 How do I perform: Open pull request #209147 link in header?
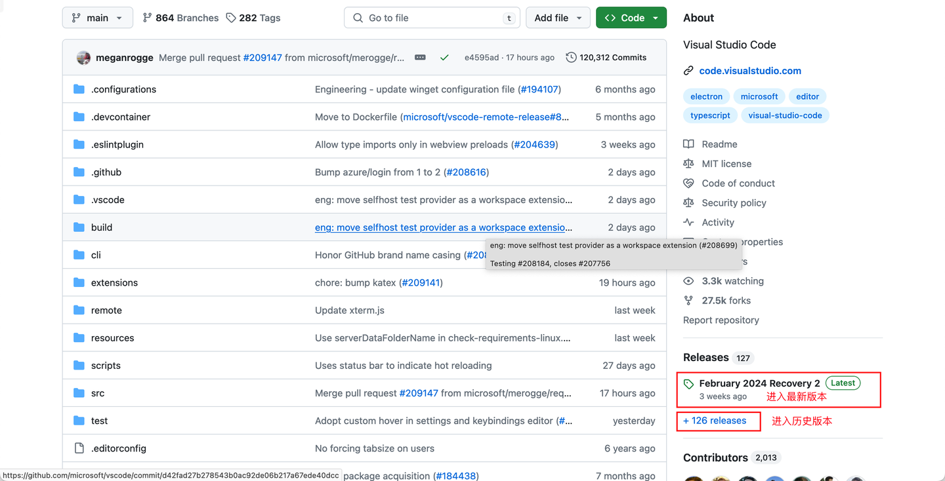click(x=262, y=58)
